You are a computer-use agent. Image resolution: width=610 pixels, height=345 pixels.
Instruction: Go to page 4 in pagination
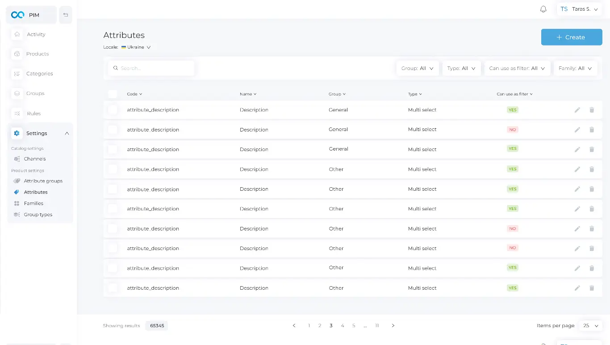tap(343, 326)
